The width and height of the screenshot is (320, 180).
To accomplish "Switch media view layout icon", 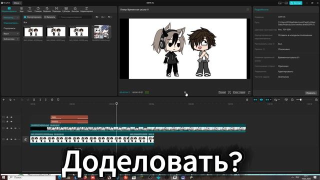I will [97, 17].
